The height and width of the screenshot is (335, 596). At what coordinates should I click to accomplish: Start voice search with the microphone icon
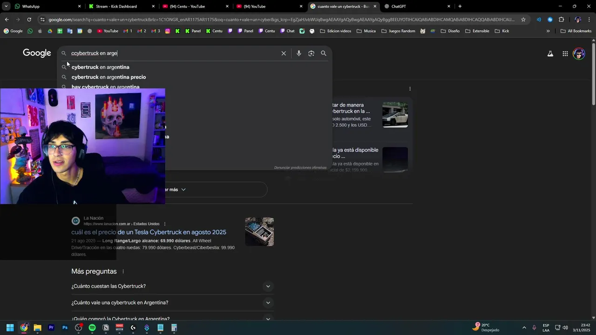pos(299,54)
